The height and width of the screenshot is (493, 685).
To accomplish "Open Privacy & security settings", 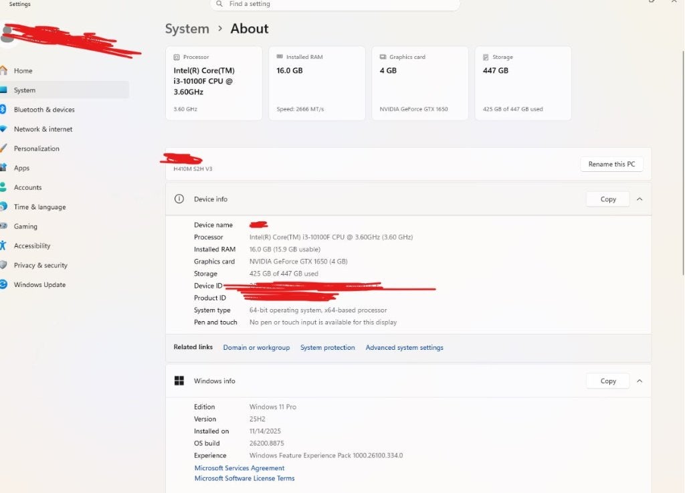I will 40,265.
